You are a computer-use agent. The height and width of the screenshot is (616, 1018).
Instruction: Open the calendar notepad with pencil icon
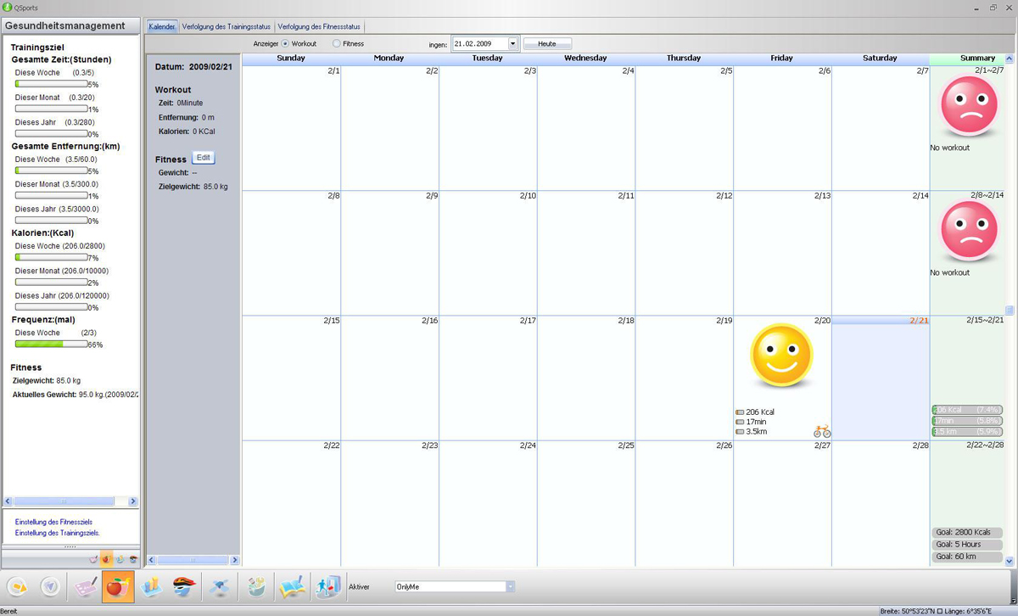[86, 586]
